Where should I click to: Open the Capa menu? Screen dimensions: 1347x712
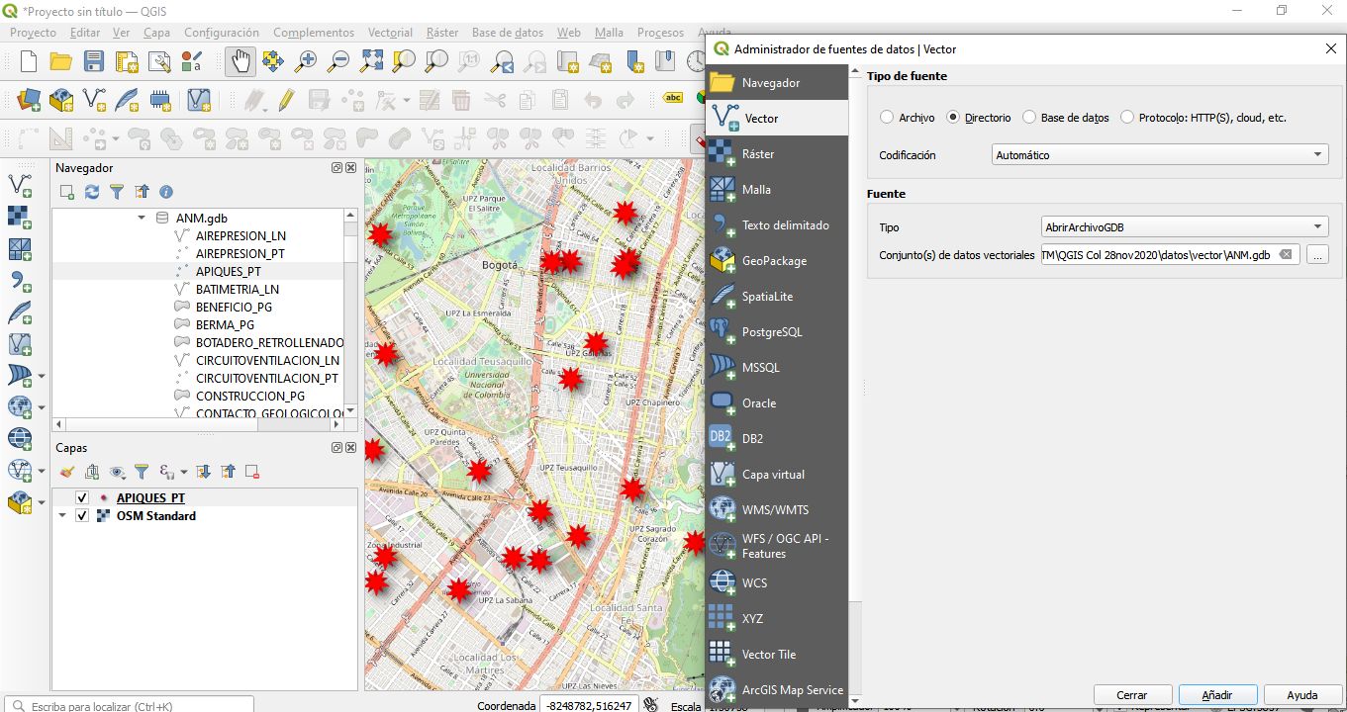click(156, 33)
